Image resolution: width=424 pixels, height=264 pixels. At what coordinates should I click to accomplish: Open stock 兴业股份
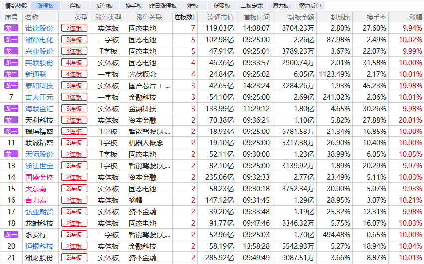(39, 51)
